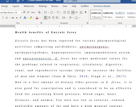Apply superscript formatting

[x=20, y=18]
